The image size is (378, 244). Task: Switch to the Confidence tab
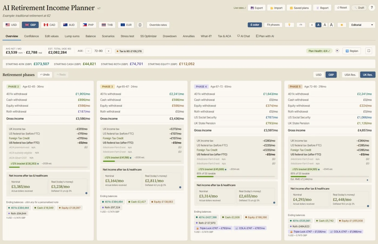tap(31, 36)
